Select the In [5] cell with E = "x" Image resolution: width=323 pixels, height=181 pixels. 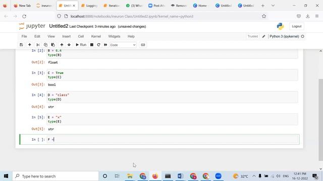[173, 119]
